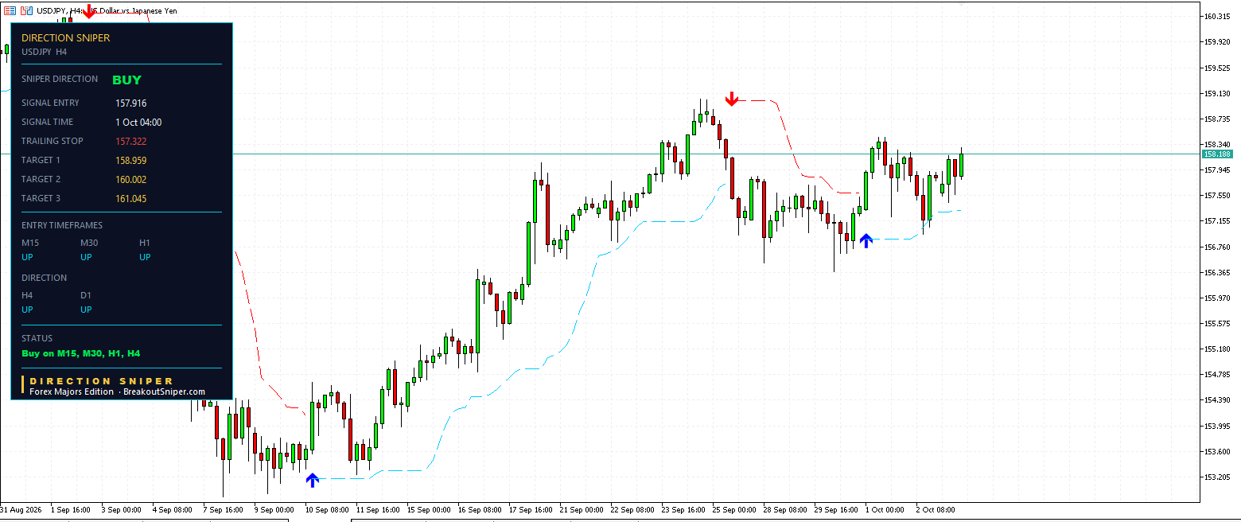This screenshot has width=1241, height=522.
Task: Click the USDJPY H4 panel subtitle
Action: (45, 52)
